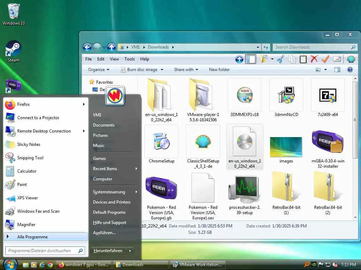Select the 3DMMEXP1v18 file
The height and width of the screenshot is (270, 361).
[x=245, y=98]
